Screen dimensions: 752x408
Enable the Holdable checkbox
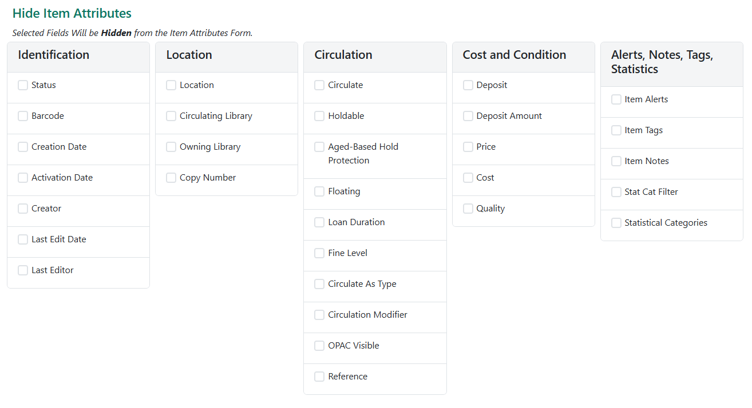pyautogui.click(x=319, y=115)
